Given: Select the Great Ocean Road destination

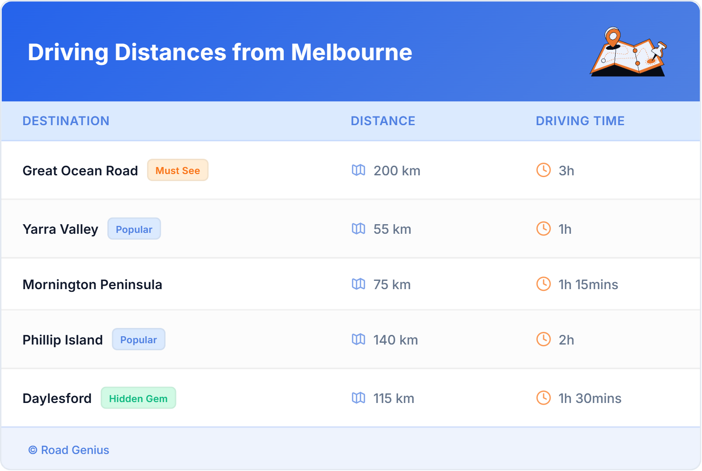Looking at the screenshot, I should pos(80,171).
